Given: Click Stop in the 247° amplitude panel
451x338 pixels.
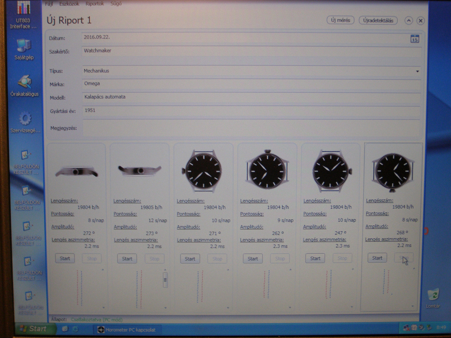Looking at the screenshot, I should point(342,258).
